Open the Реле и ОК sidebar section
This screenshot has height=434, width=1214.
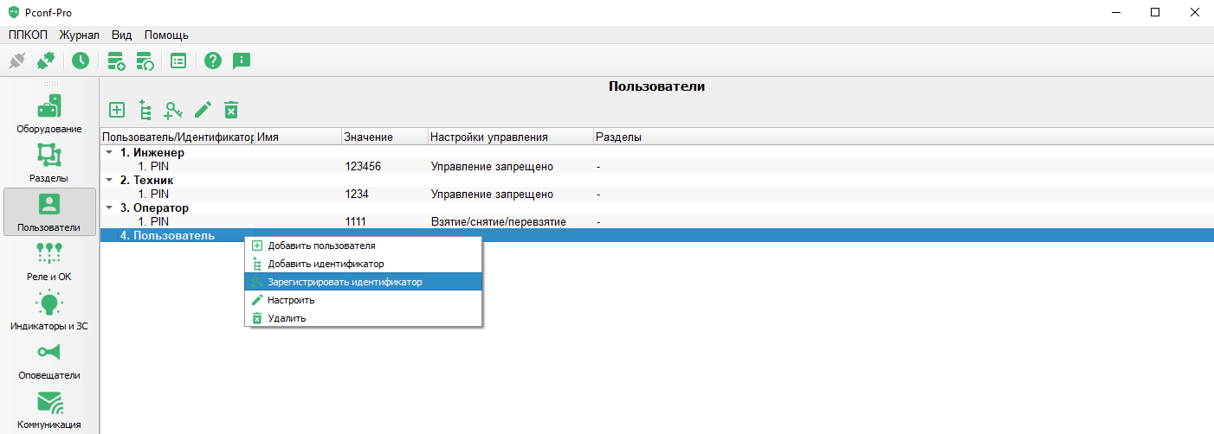coord(49,262)
